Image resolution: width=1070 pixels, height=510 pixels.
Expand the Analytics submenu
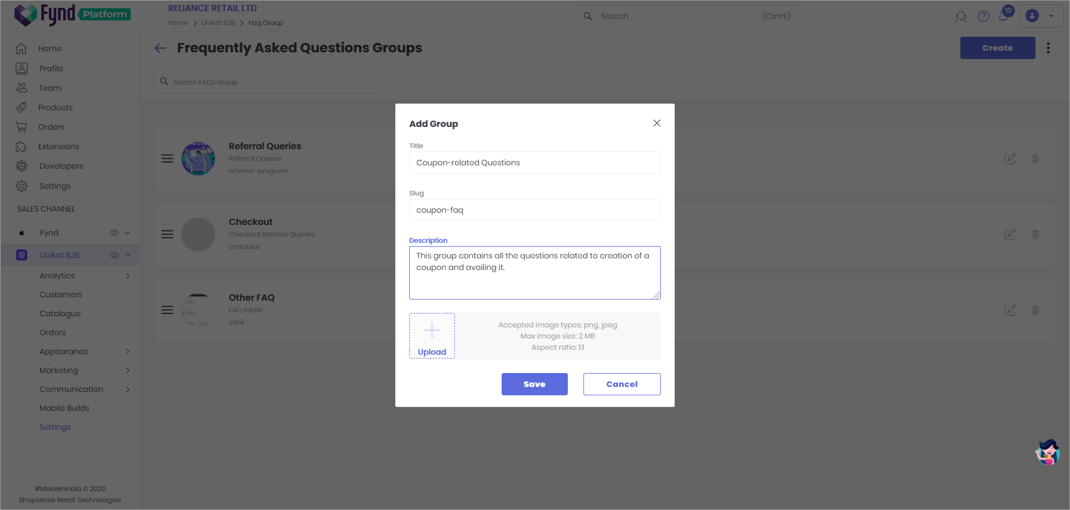pos(127,276)
